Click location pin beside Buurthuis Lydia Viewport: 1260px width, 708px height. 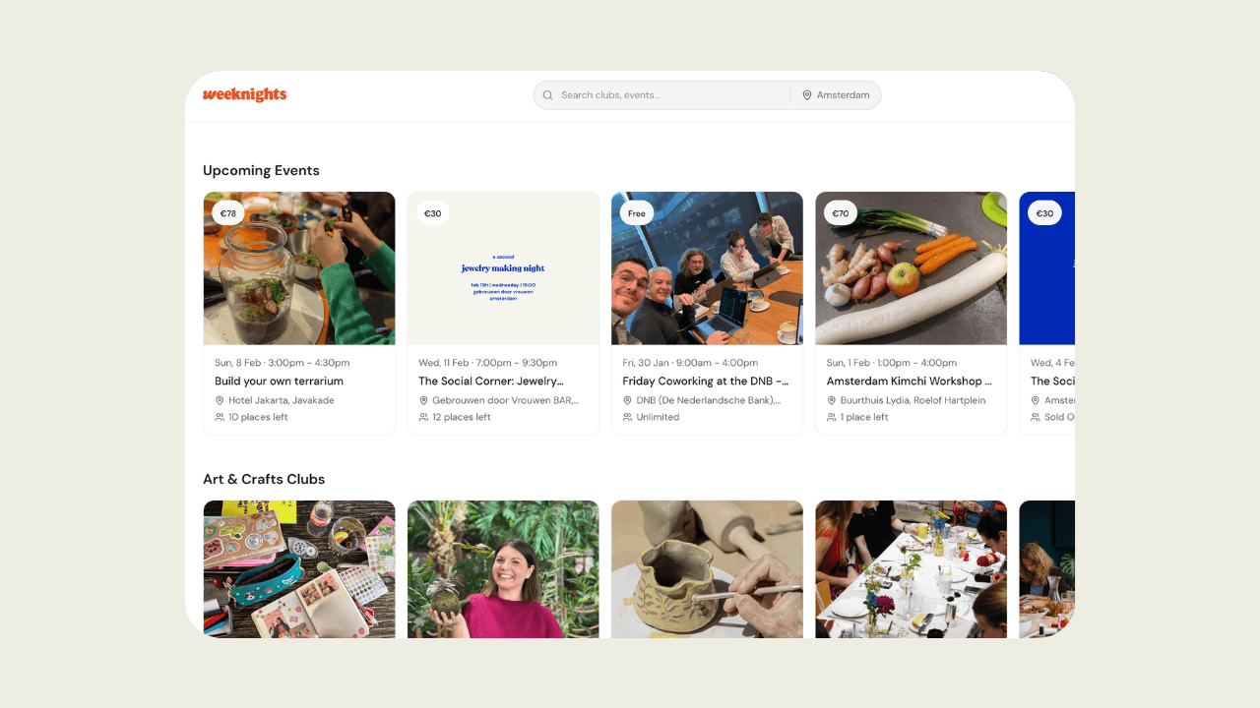[831, 400]
